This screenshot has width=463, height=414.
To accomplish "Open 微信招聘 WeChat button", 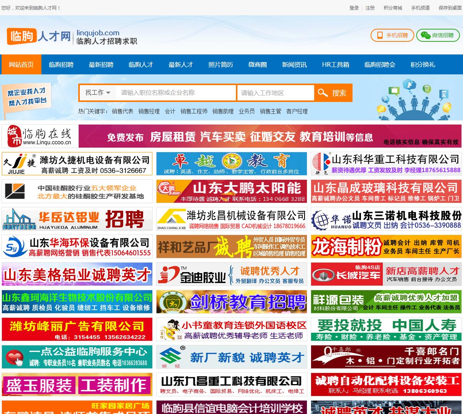I will 438,35.
